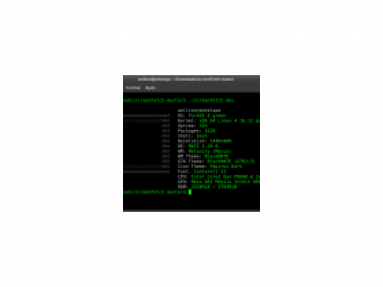Click the Packages line in the output
Viewport: 383px width, 287px height.
coord(197,130)
